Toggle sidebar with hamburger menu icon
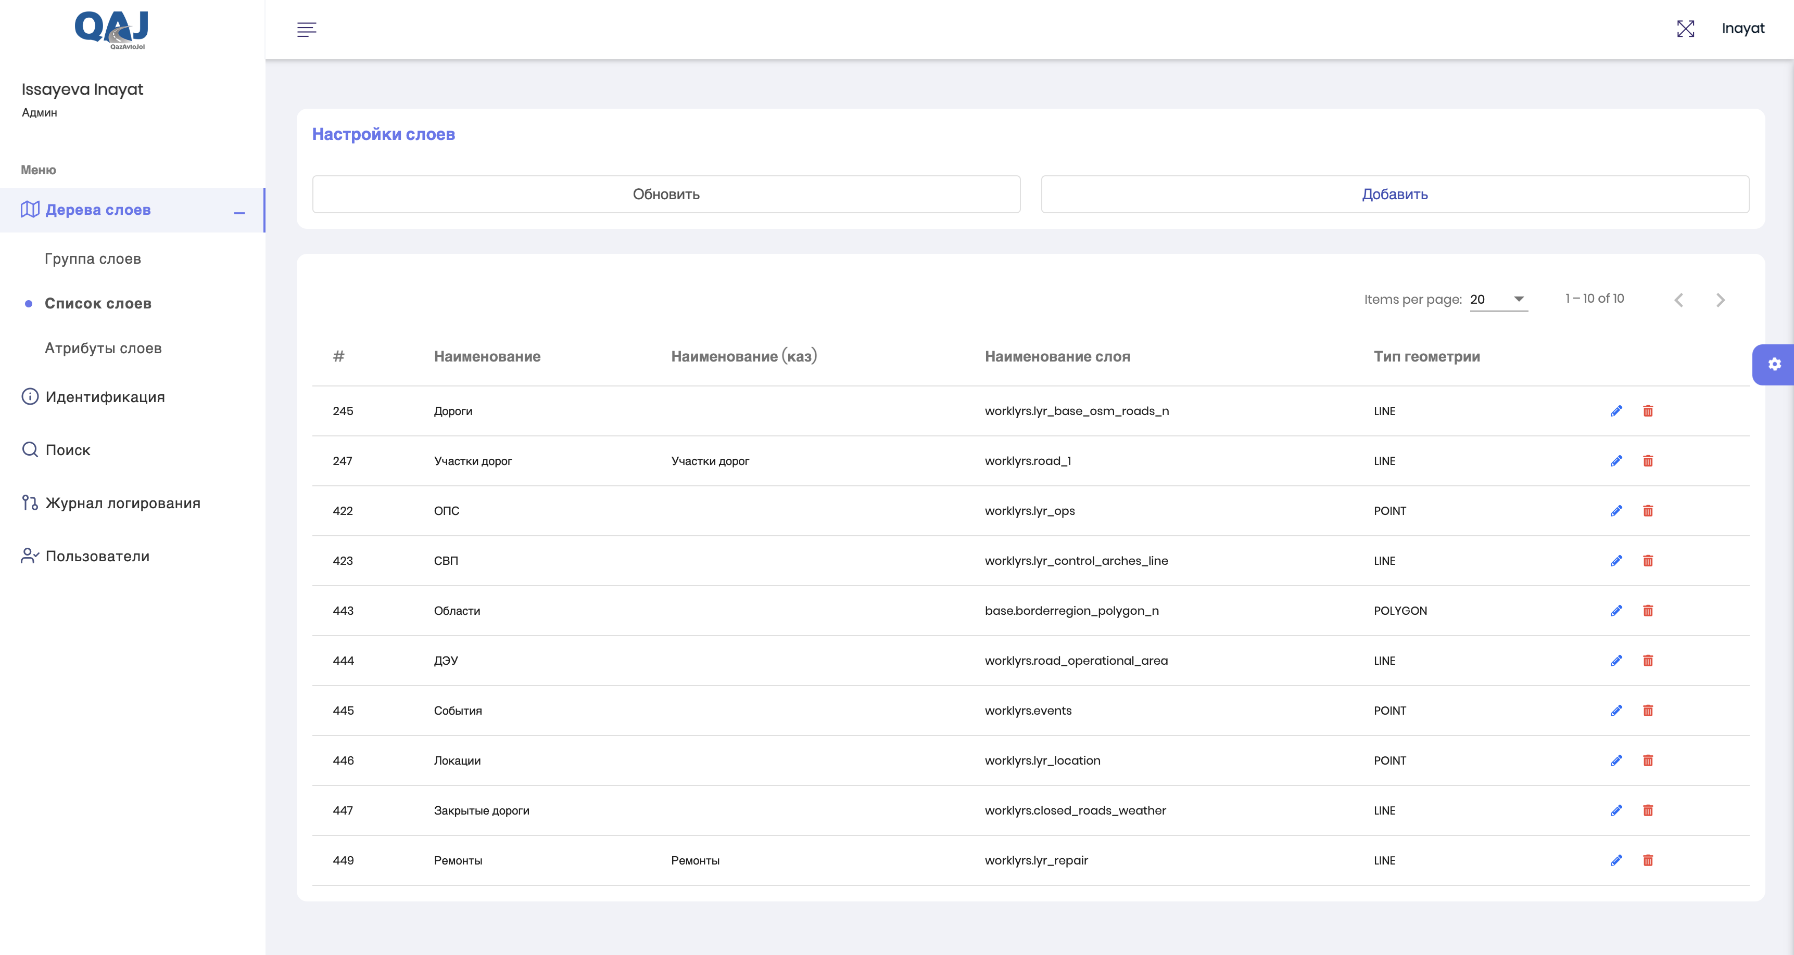Image resolution: width=1794 pixels, height=955 pixels. pyautogui.click(x=307, y=29)
